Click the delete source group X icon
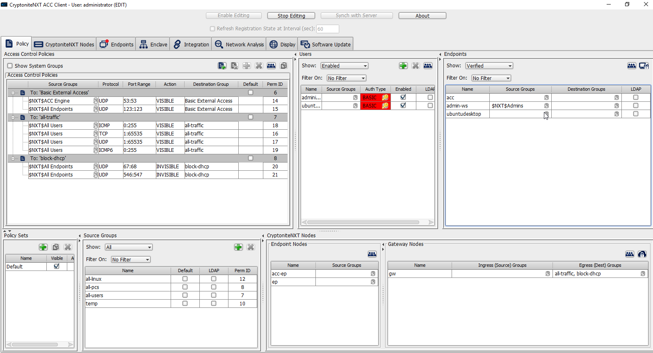 [251, 247]
